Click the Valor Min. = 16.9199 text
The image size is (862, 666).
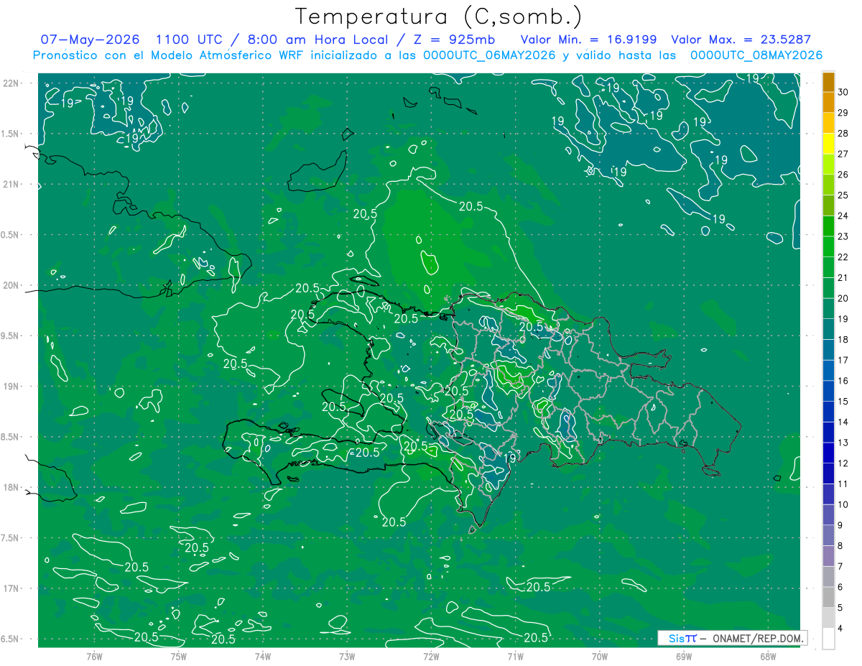(x=588, y=40)
